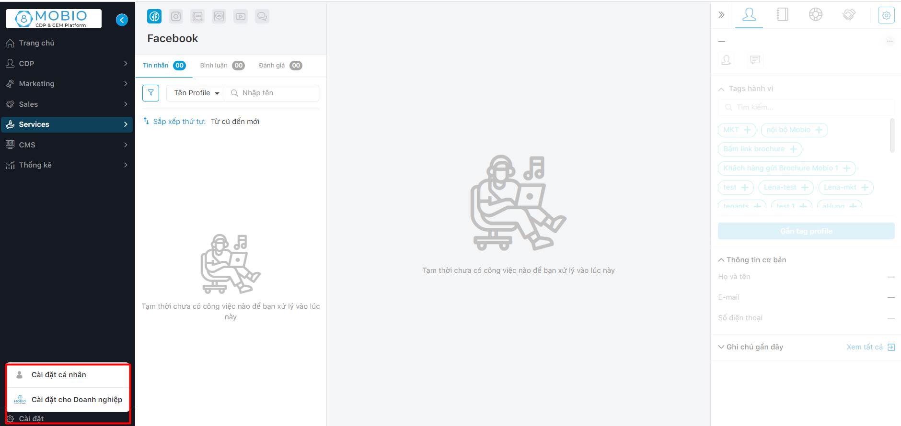Click Cài đặt at sidebar bottom
The height and width of the screenshot is (426, 901).
[31, 418]
